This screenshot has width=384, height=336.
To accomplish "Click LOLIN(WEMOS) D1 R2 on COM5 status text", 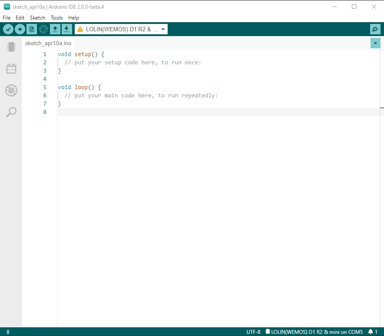I will (x=315, y=332).
